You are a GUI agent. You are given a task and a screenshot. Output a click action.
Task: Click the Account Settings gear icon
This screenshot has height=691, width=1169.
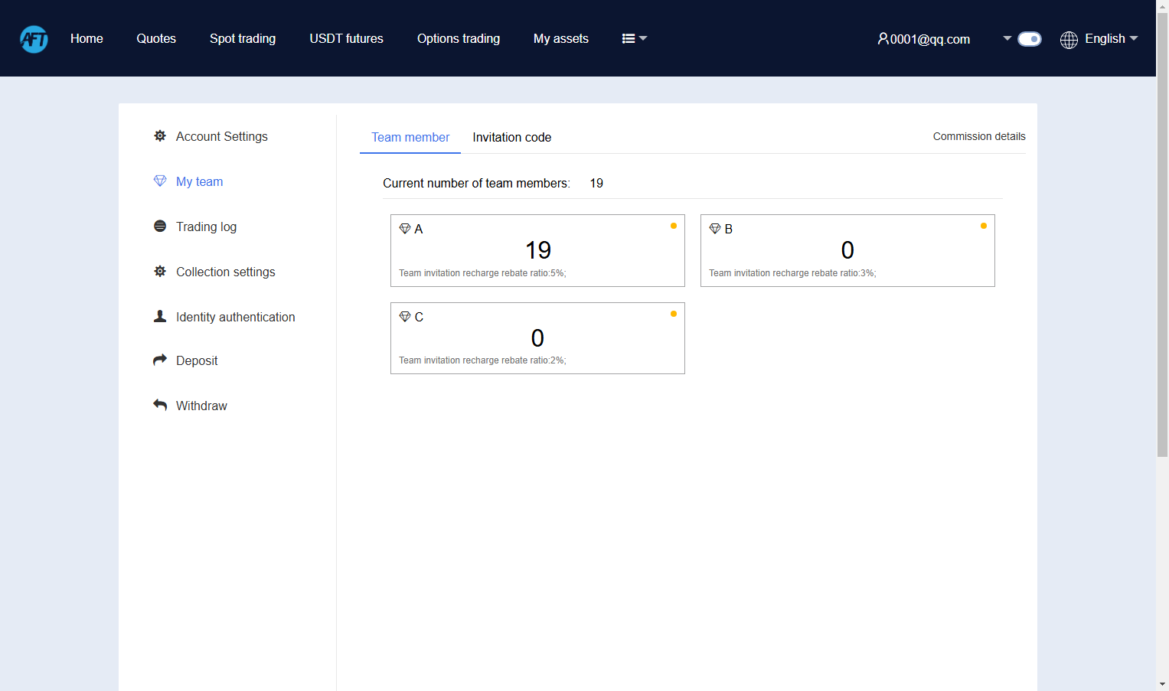(x=160, y=135)
